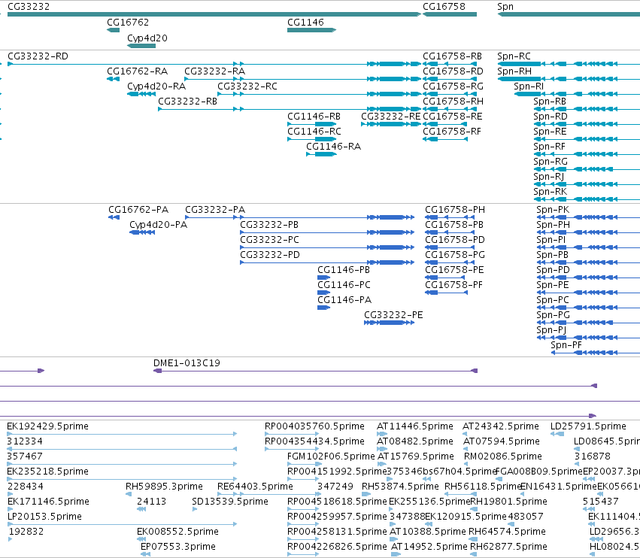Click transcript CG16758-RD
Image resolution: width=640 pixels, height=558 pixels.
coord(453,71)
